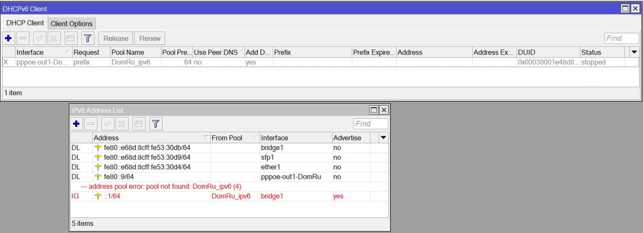The image size is (643, 233).
Task: Disable selected IPv6 address
Action: 122,123
